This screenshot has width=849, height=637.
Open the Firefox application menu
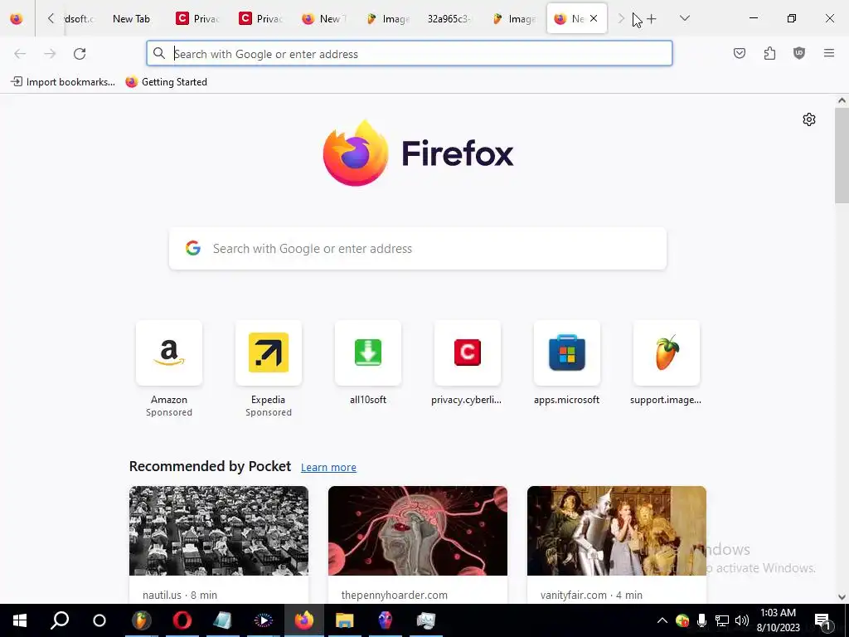(x=829, y=53)
